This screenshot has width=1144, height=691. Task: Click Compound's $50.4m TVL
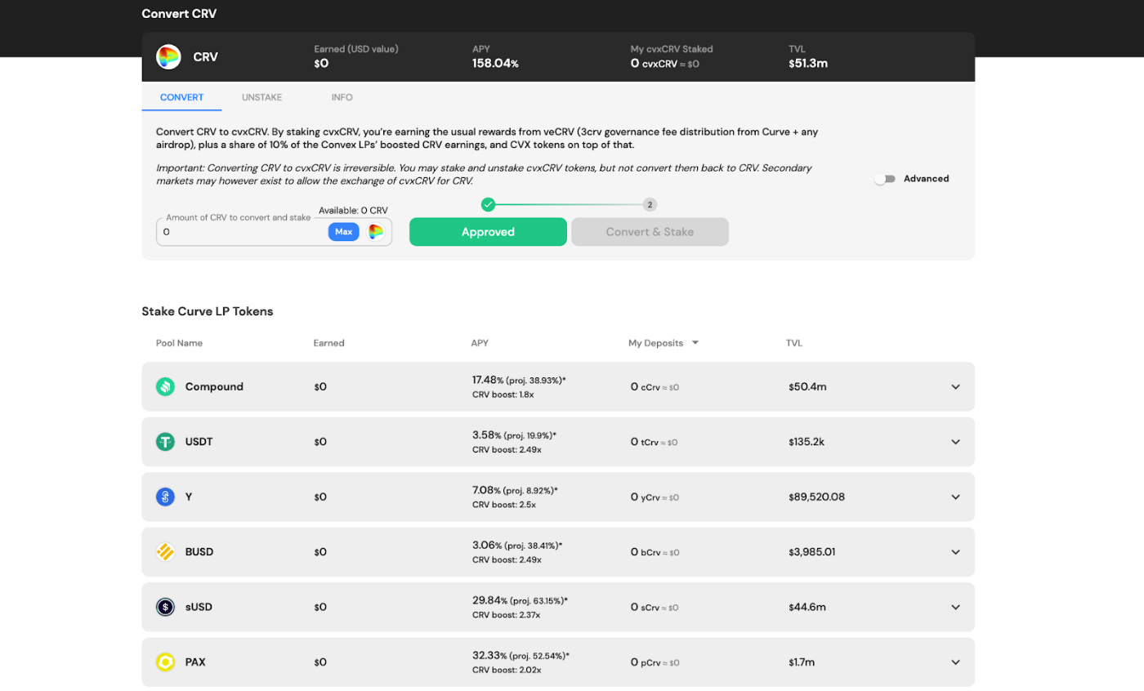point(807,386)
